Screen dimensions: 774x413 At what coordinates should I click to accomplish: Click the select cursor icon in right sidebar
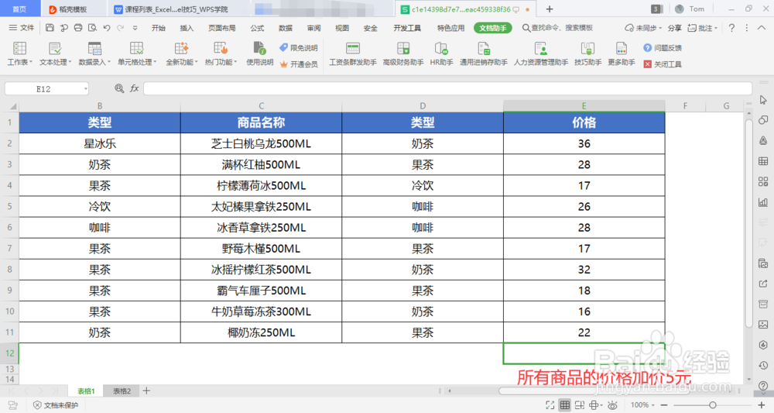pyautogui.click(x=763, y=100)
